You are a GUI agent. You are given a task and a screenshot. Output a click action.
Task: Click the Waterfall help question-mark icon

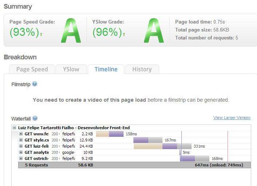(x=35, y=118)
